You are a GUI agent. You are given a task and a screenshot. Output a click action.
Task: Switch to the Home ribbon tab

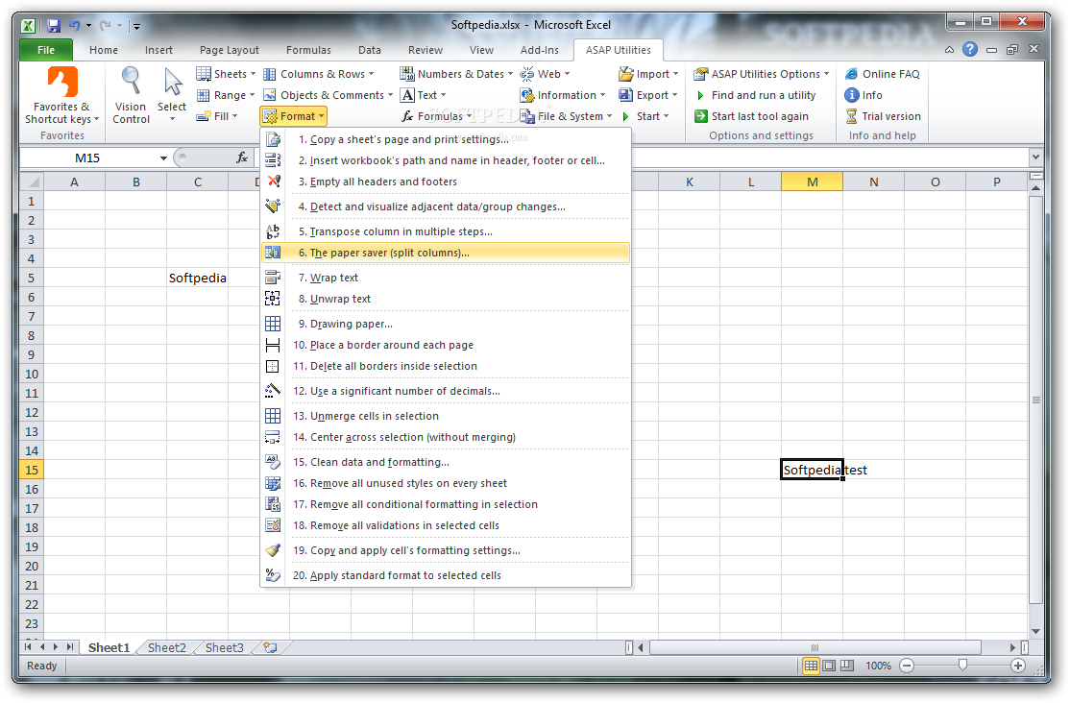[x=103, y=50]
